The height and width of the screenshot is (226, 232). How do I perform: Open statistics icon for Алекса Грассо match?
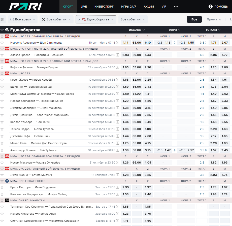(x=118, y=55)
